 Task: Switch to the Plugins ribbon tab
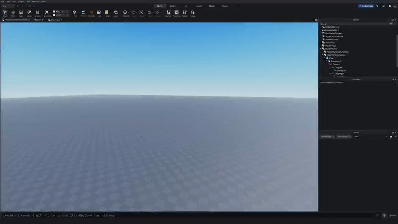(x=225, y=6)
